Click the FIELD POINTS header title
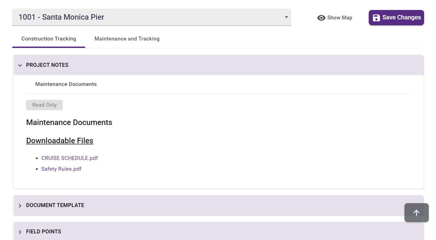This screenshot has height=240, width=436. coord(43,232)
